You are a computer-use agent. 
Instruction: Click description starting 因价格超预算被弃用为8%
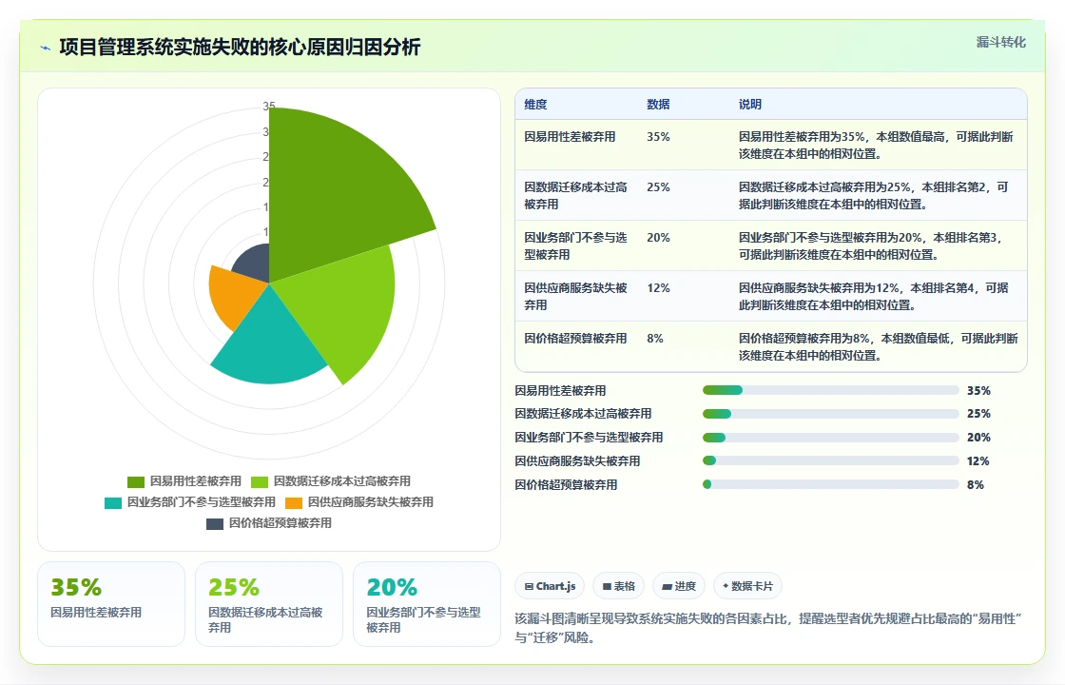pos(878,346)
